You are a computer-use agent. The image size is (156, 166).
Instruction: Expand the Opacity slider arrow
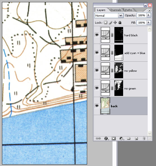[148, 15]
